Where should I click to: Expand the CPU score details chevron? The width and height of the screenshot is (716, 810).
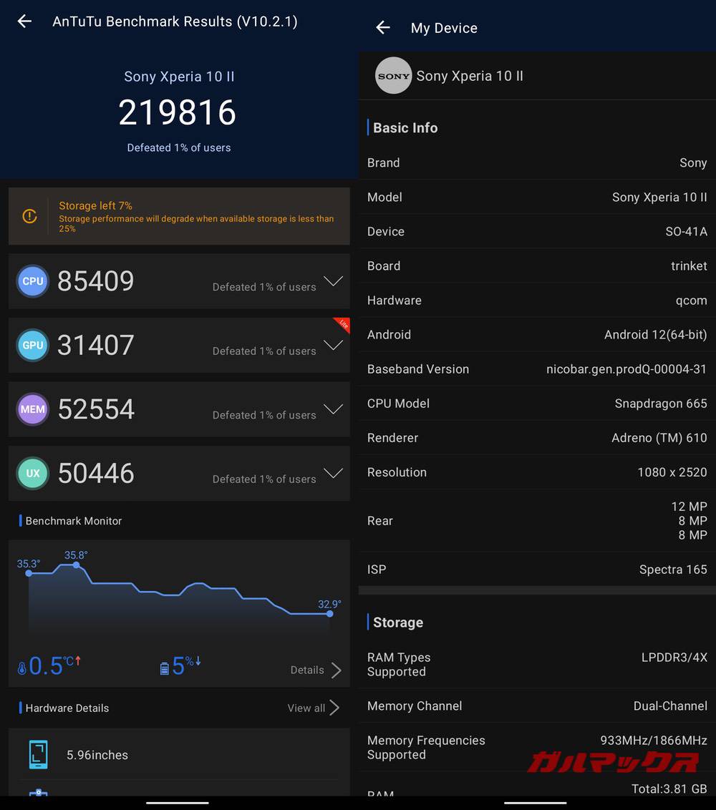pyautogui.click(x=333, y=281)
